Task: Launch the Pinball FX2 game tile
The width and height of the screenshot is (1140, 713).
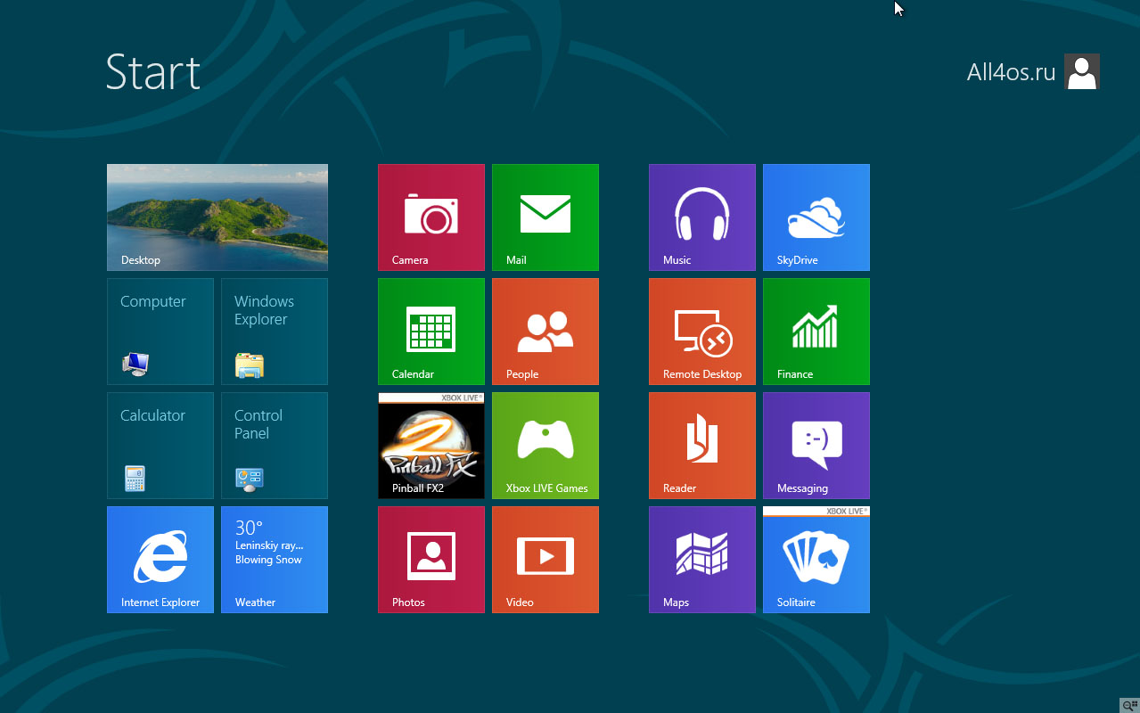Action: [x=431, y=446]
